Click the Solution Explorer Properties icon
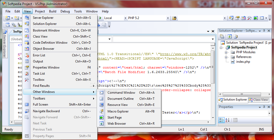This screenshot has width=274, height=140. point(222,37)
